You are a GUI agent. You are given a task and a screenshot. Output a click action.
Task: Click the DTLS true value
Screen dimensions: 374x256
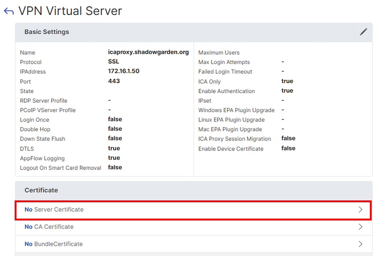point(114,148)
